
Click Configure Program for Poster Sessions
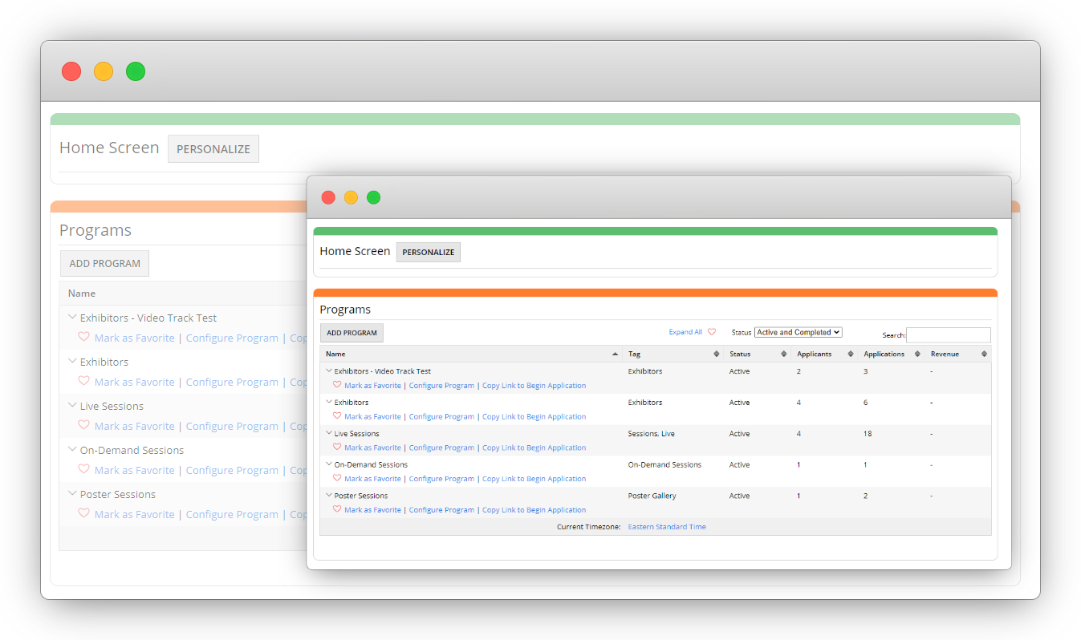click(x=441, y=509)
